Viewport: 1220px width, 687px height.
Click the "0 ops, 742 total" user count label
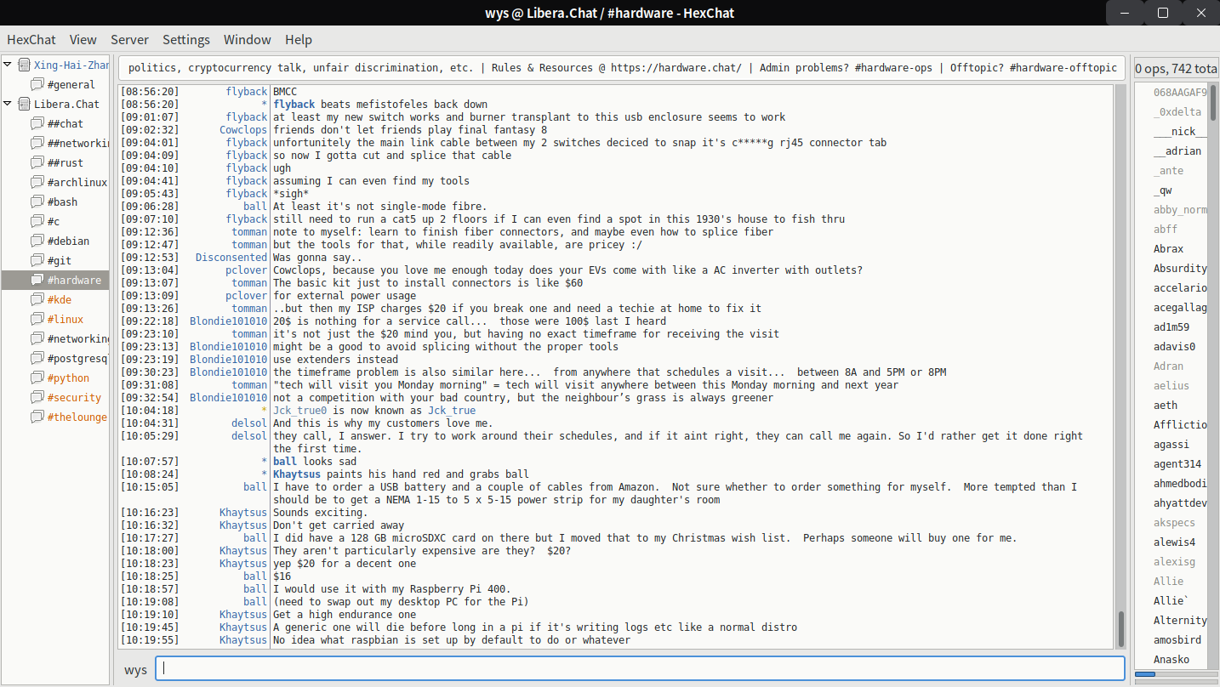1177,68
